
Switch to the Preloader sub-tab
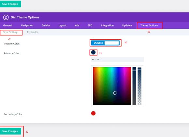click(x=33, y=32)
